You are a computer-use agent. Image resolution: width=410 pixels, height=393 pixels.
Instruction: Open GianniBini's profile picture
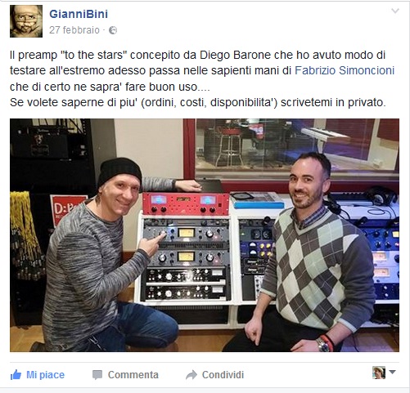pyautogui.click(x=26, y=21)
